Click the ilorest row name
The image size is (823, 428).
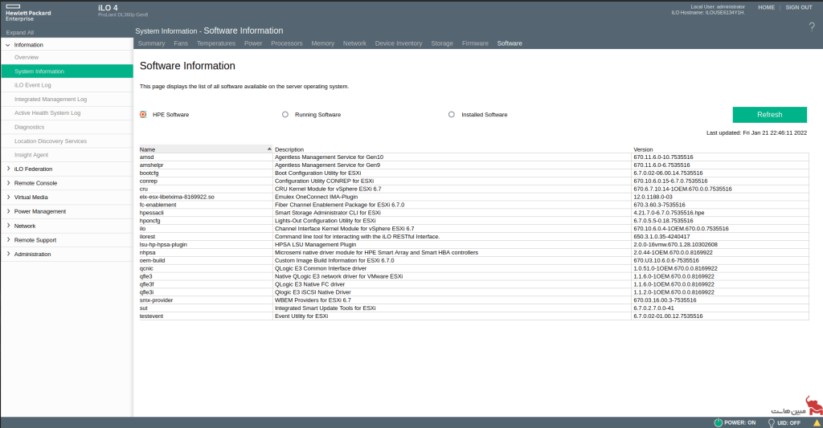147,237
